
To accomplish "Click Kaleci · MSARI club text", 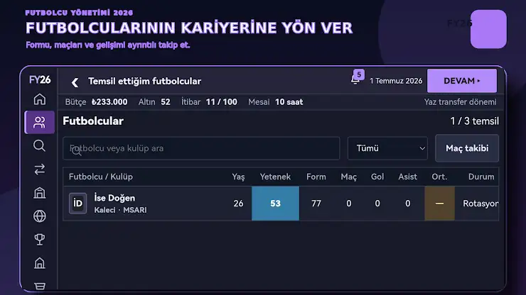I will click(x=120, y=210).
